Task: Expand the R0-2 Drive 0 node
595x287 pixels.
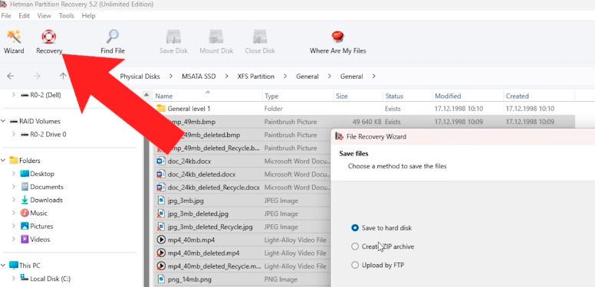Action: 14,134
